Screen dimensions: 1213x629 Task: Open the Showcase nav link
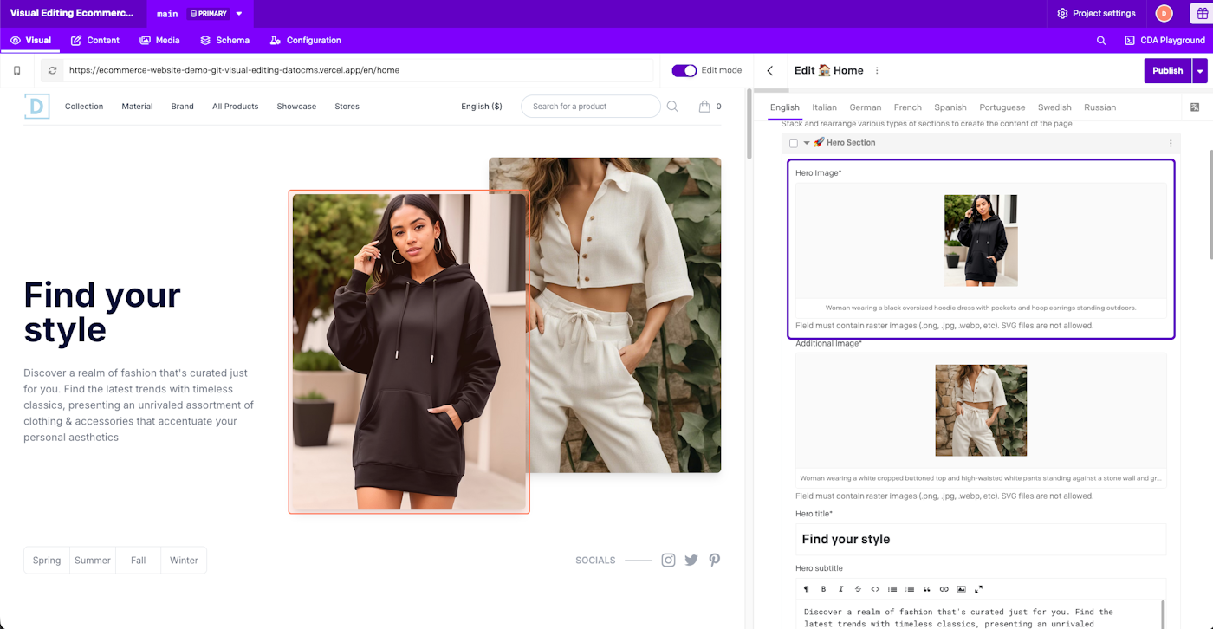point(296,107)
